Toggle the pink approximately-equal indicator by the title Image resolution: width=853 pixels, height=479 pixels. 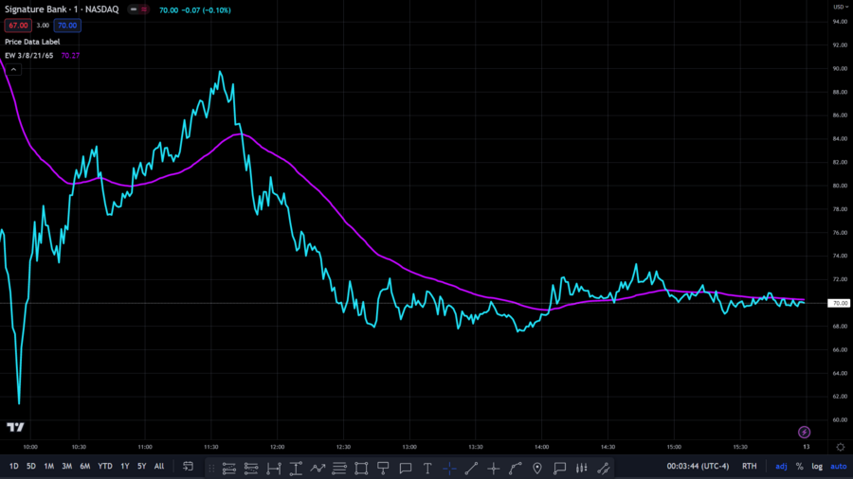(x=144, y=9)
